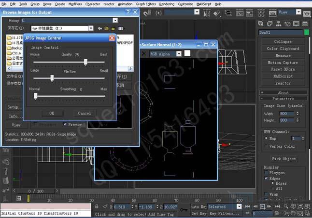Click the Reset XForm utility button
This screenshot has height=218, width=312.
click(x=283, y=69)
